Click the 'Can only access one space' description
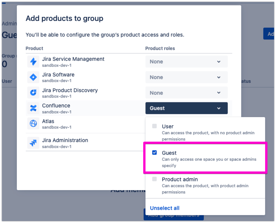Viewport: 276px width, 223px height. click(x=209, y=162)
